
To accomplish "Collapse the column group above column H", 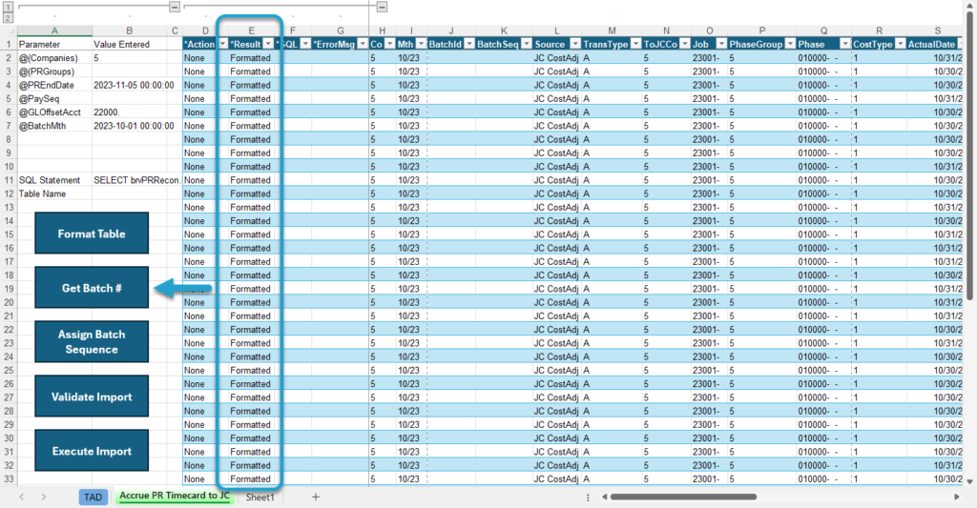I will pos(382,7).
